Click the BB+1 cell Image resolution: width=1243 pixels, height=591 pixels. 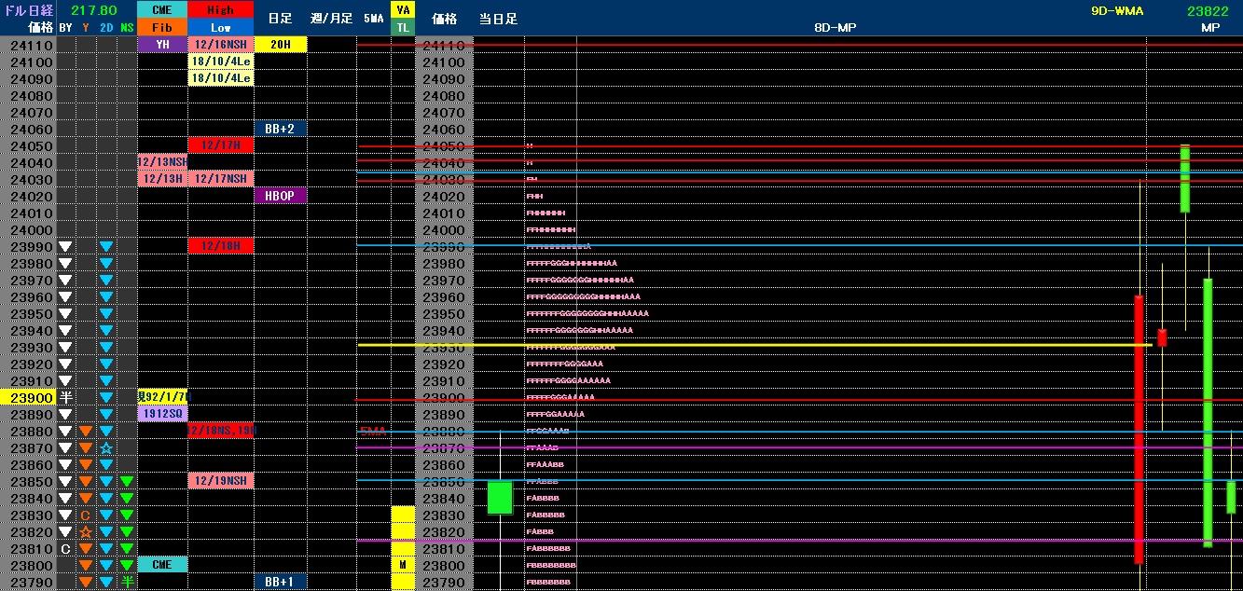tap(281, 582)
